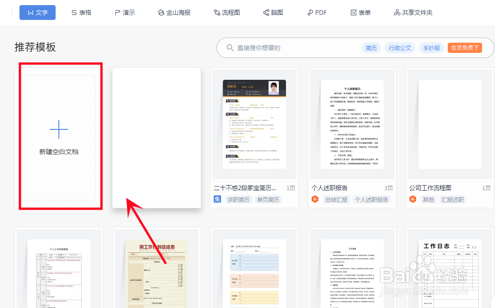This screenshot has height=308, width=495.
Task: Open the 表单 tab
Action: pyautogui.click(x=361, y=13)
